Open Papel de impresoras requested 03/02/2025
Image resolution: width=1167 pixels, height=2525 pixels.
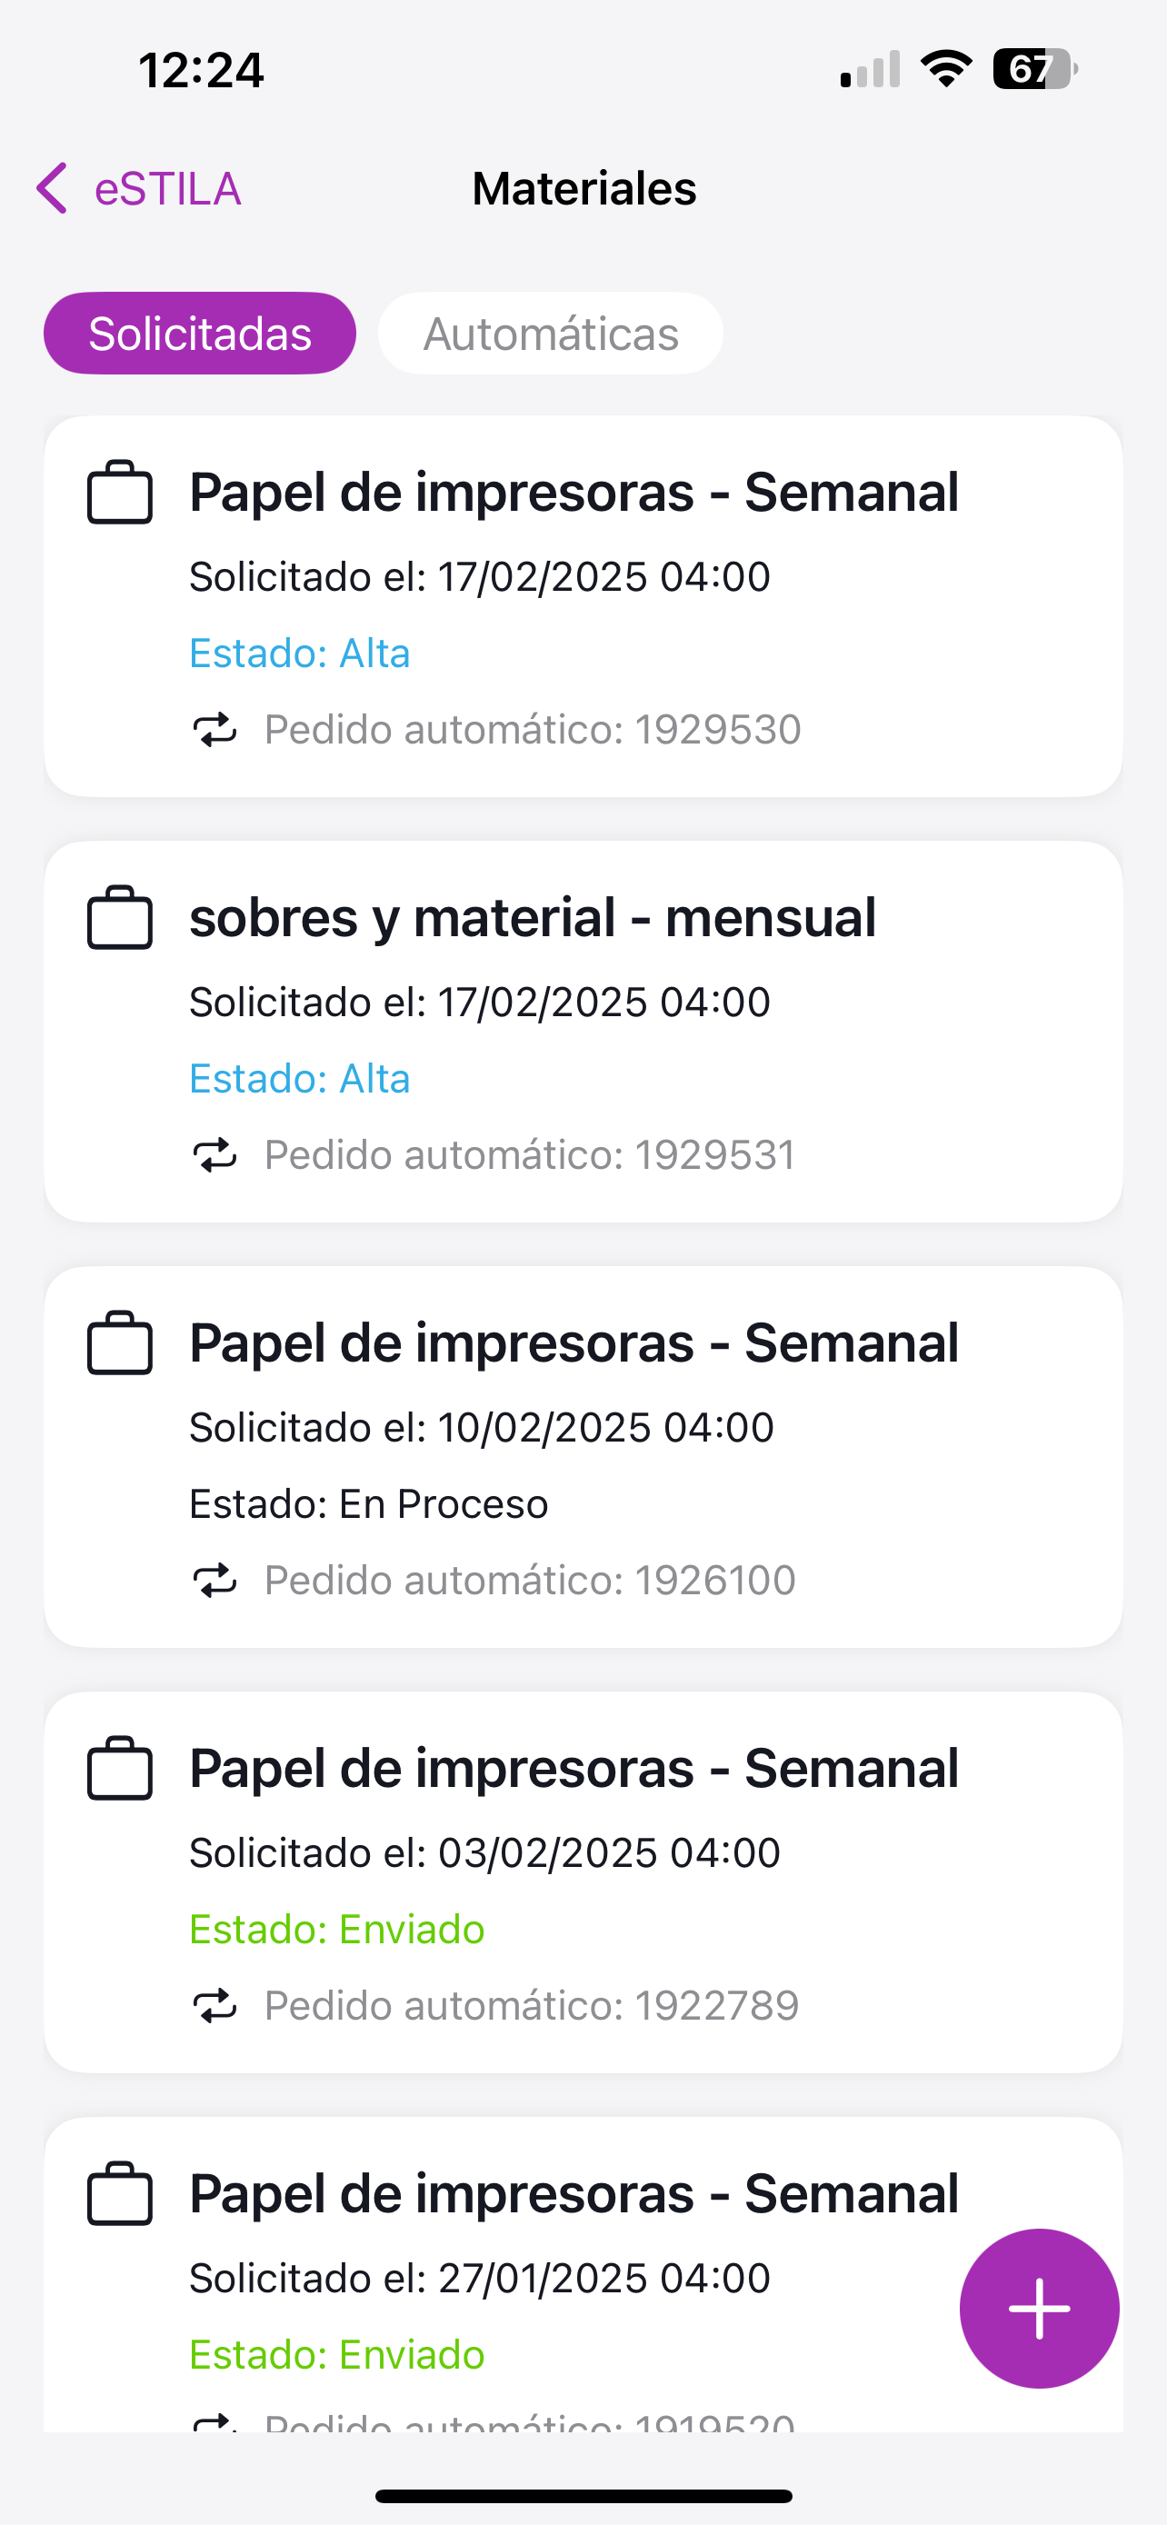574,1770
